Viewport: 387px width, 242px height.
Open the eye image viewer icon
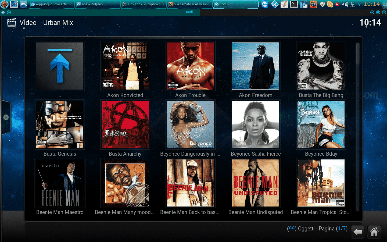tap(313, 4)
